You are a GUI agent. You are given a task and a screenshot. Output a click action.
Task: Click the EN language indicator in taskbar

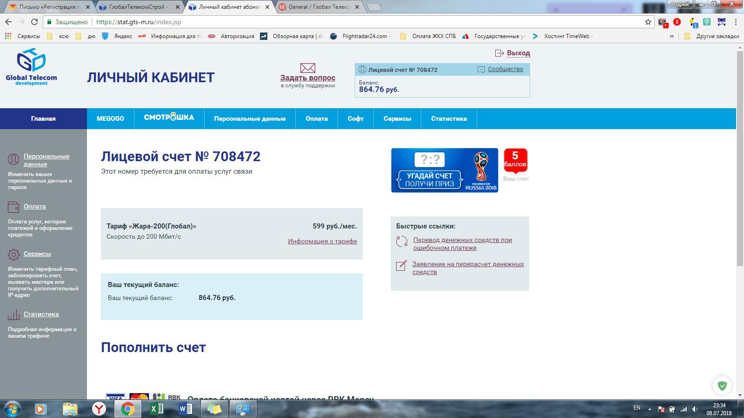[x=637, y=408]
